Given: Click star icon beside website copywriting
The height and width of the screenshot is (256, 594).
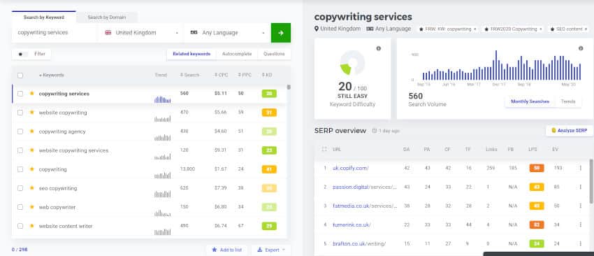Looking at the screenshot, I should tap(32, 112).
